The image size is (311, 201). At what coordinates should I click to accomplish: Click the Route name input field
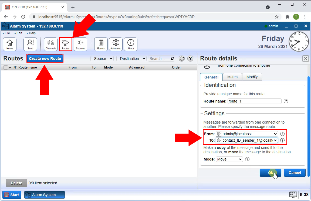point(255,101)
